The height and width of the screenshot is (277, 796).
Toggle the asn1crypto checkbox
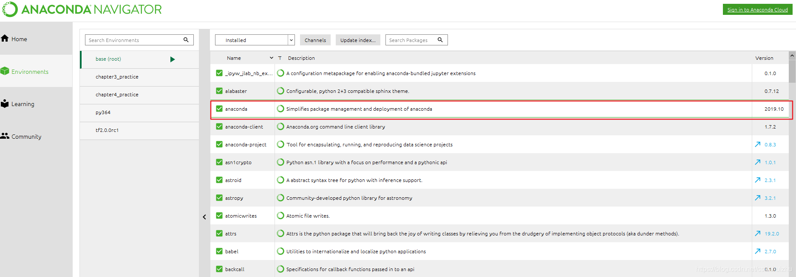click(219, 162)
